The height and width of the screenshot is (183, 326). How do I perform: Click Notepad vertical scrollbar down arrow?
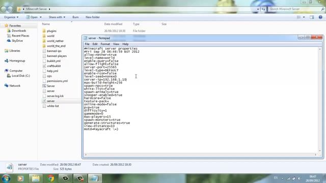click(x=320, y=151)
